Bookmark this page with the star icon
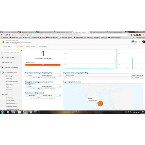Screen dimensions: 145x145 point(128,35)
